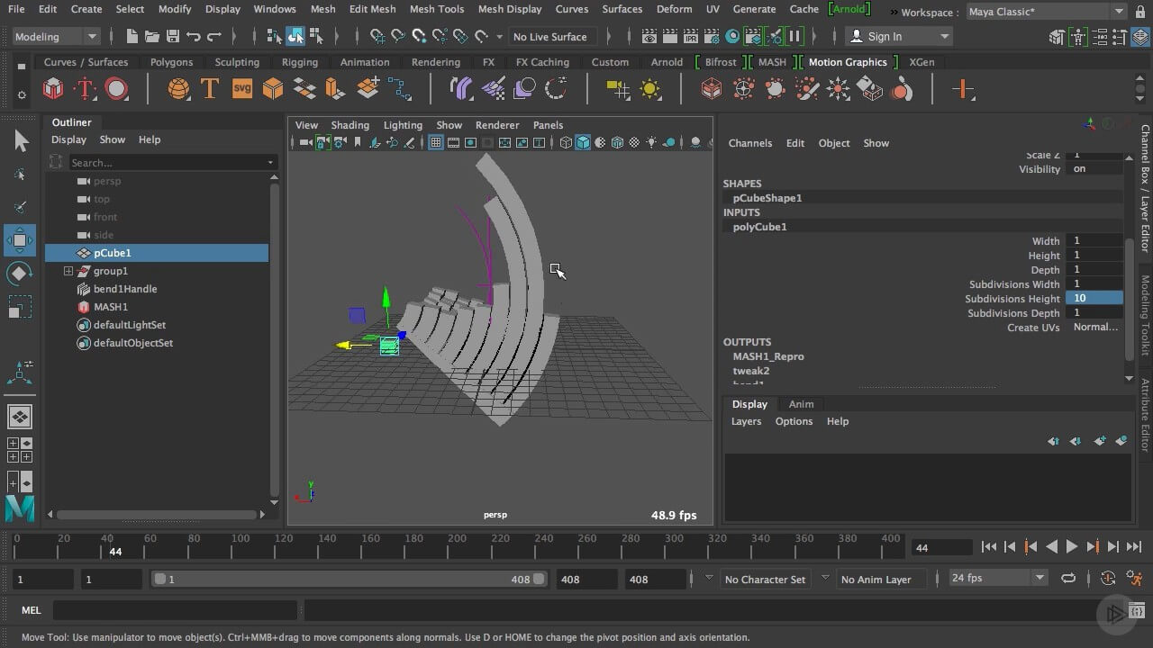Click the MASH purple bend shelf icon
Viewport: 1153px width, 648px height.
pyautogui.click(x=461, y=89)
